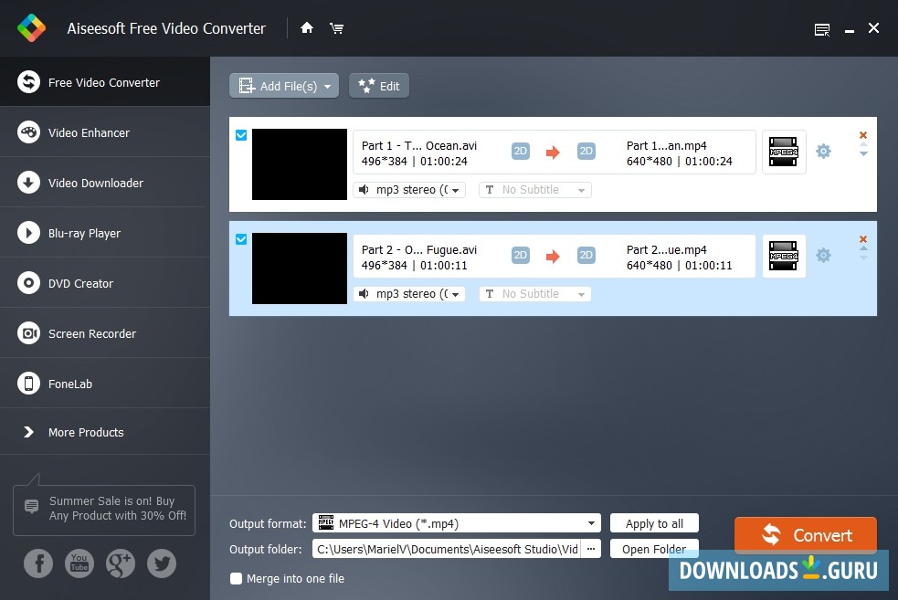Open No Subtitle dropdown for Part 2 file
The width and height of the screenshot is (898, 600).
point(535,294)
